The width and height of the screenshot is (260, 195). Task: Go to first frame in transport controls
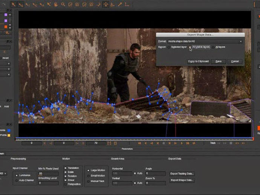coord(139,143)
